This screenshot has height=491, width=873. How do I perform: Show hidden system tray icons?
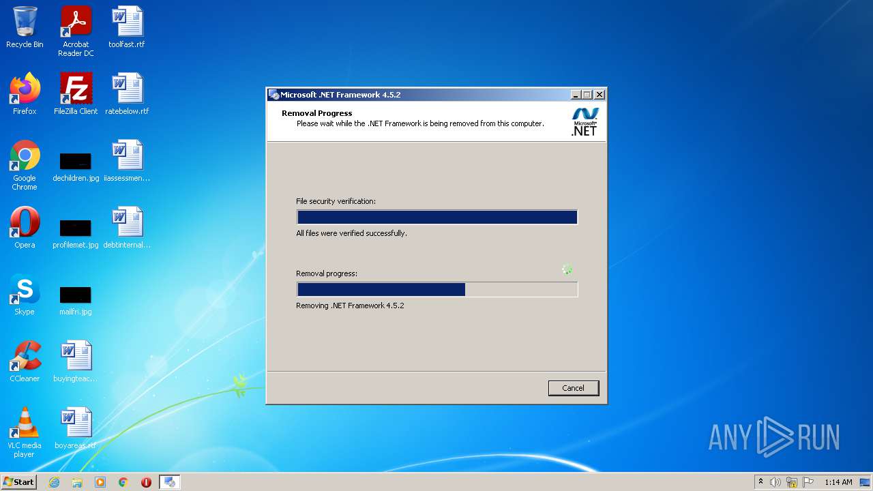(760, 482)
